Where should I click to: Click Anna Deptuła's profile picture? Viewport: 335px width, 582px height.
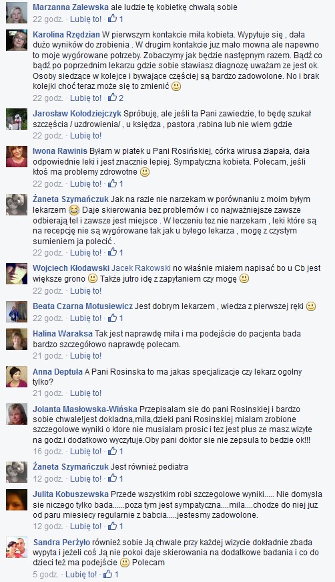click(17, 377)
